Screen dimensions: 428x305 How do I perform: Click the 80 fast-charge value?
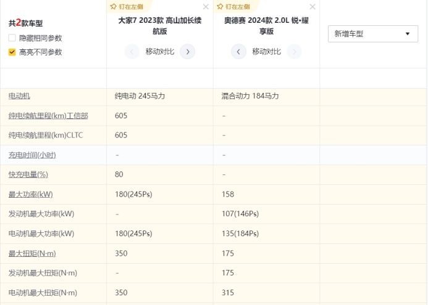(119, 174)
